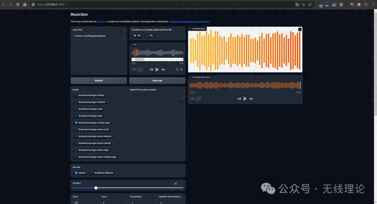Image resolution: width=377 pixels, height=204 pixels.
Task: Click the MusicGen page heading
Action: [x=79, y=14]
